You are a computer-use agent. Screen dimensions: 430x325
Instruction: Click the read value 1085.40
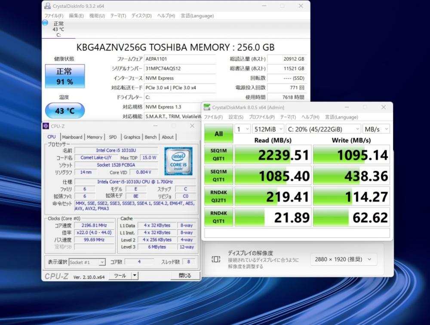tap(273, 175)
